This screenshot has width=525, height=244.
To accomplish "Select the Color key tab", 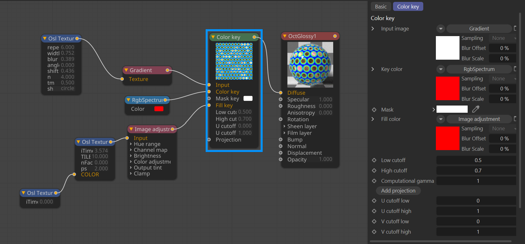I will pos(408,7).
